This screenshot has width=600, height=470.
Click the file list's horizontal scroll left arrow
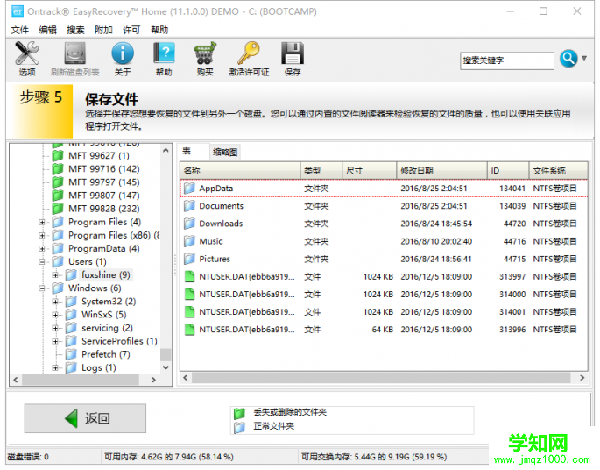pos(186,378)
